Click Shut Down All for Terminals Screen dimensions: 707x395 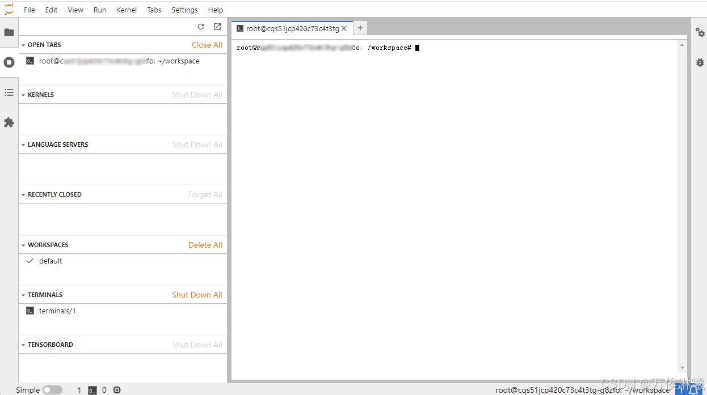coord(197,295)
